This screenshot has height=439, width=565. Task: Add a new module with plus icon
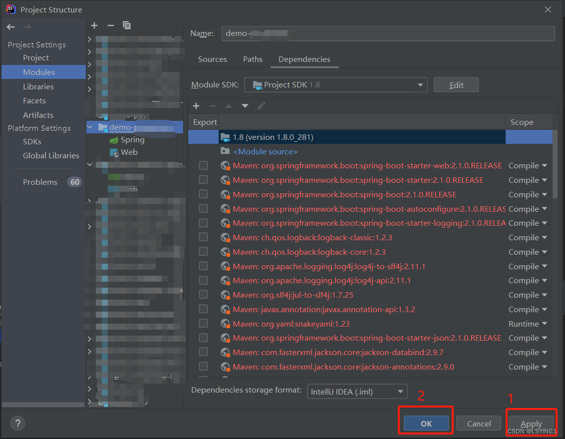[x=94, y=25]
